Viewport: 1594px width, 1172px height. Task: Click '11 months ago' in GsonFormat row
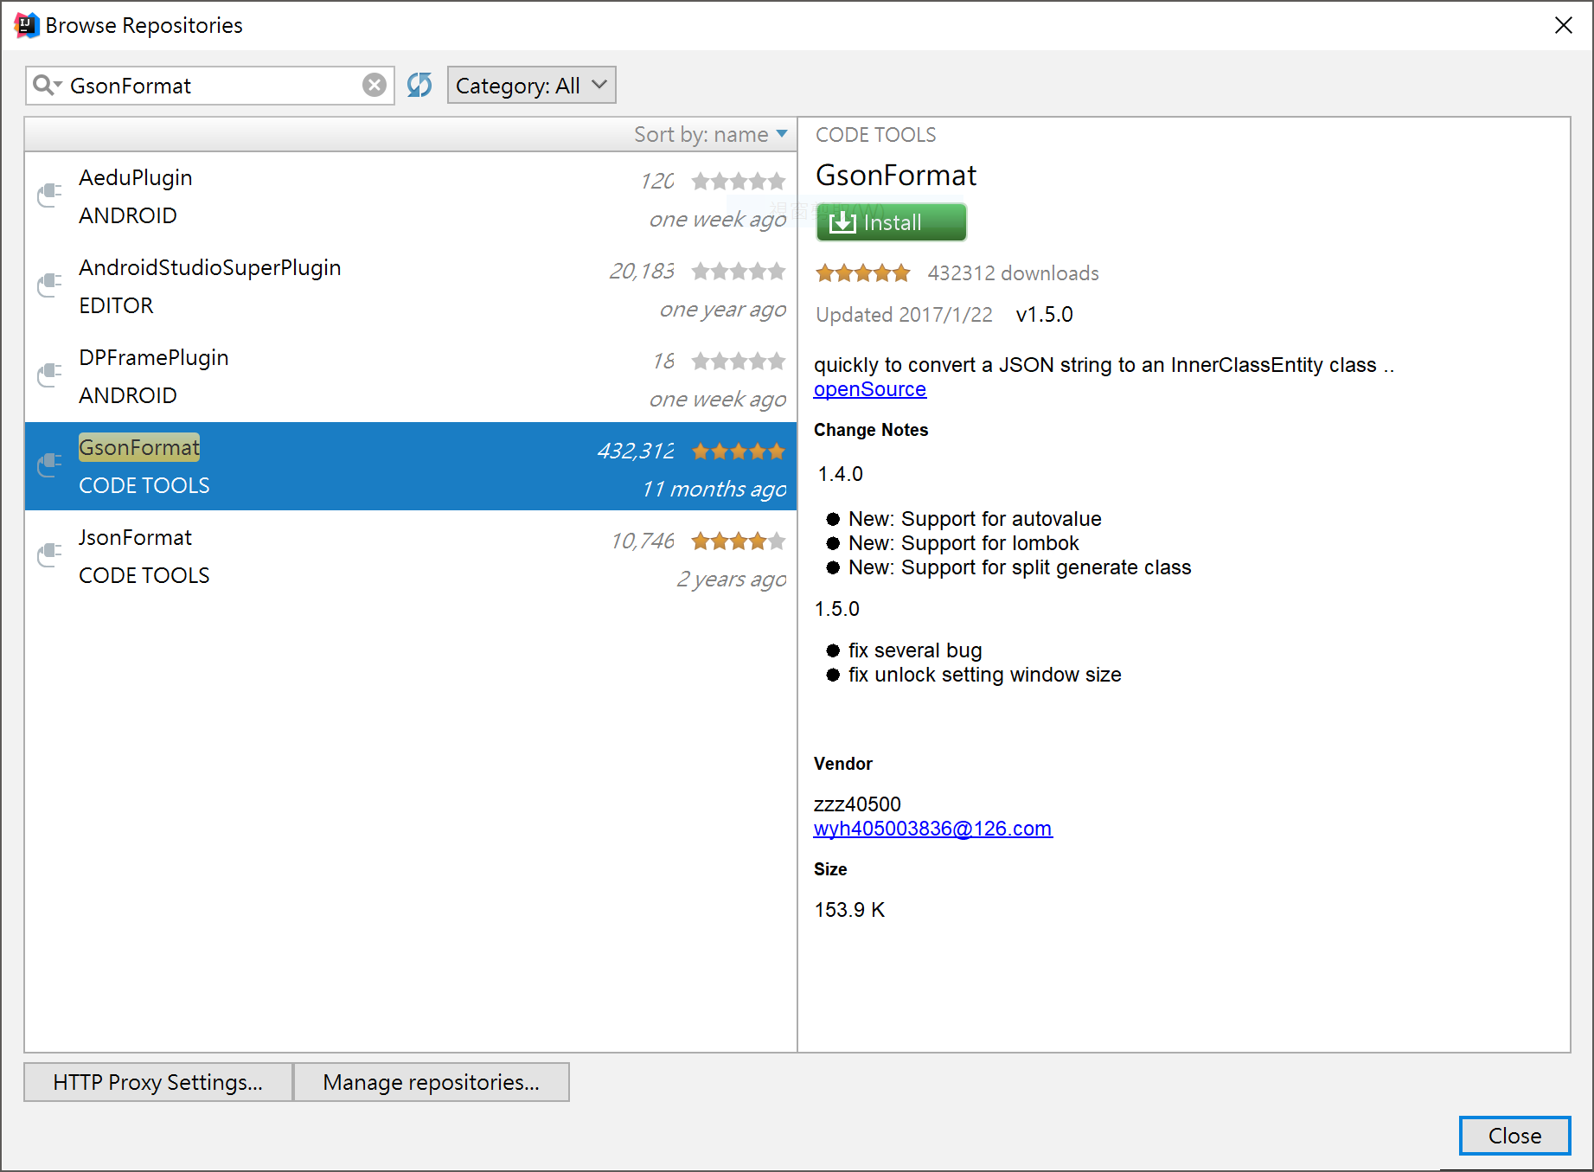[x=714, y=489]
